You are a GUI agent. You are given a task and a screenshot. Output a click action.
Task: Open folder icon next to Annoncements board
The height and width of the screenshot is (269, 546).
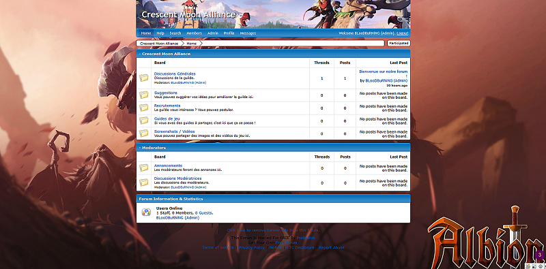(144, 168)
